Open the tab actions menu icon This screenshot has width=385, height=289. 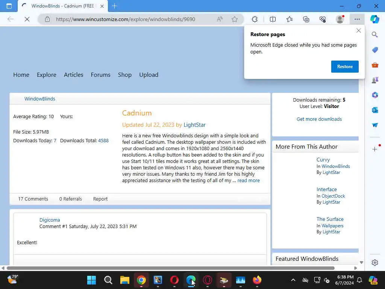point(9,6)
